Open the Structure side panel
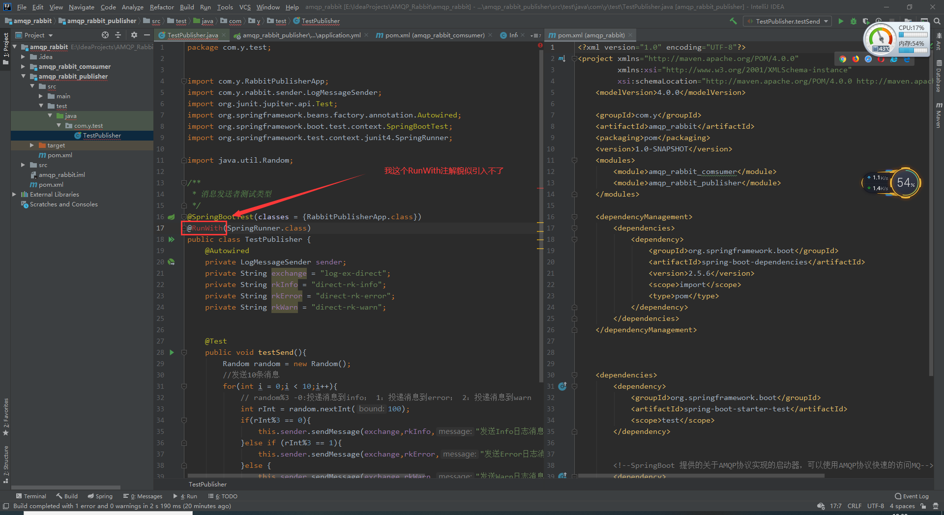Screen dimensions: 944x515 pos(6,464)
